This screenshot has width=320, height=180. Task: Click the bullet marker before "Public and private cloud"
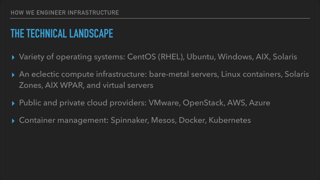13,103
